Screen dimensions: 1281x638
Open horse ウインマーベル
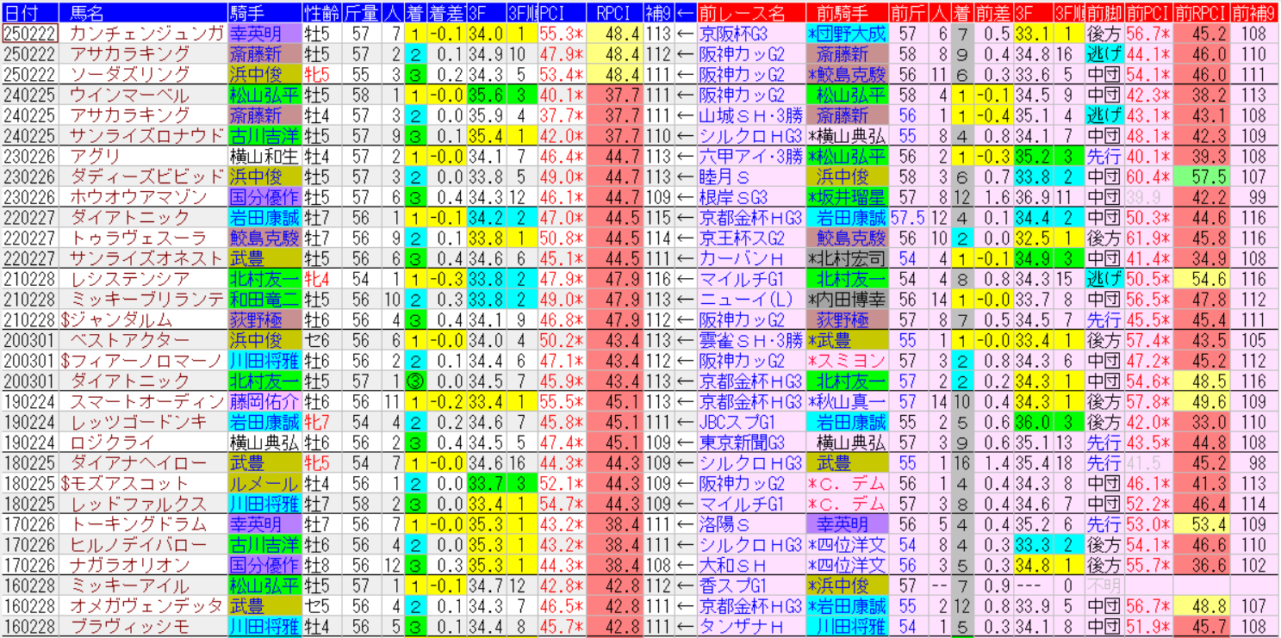128,95
